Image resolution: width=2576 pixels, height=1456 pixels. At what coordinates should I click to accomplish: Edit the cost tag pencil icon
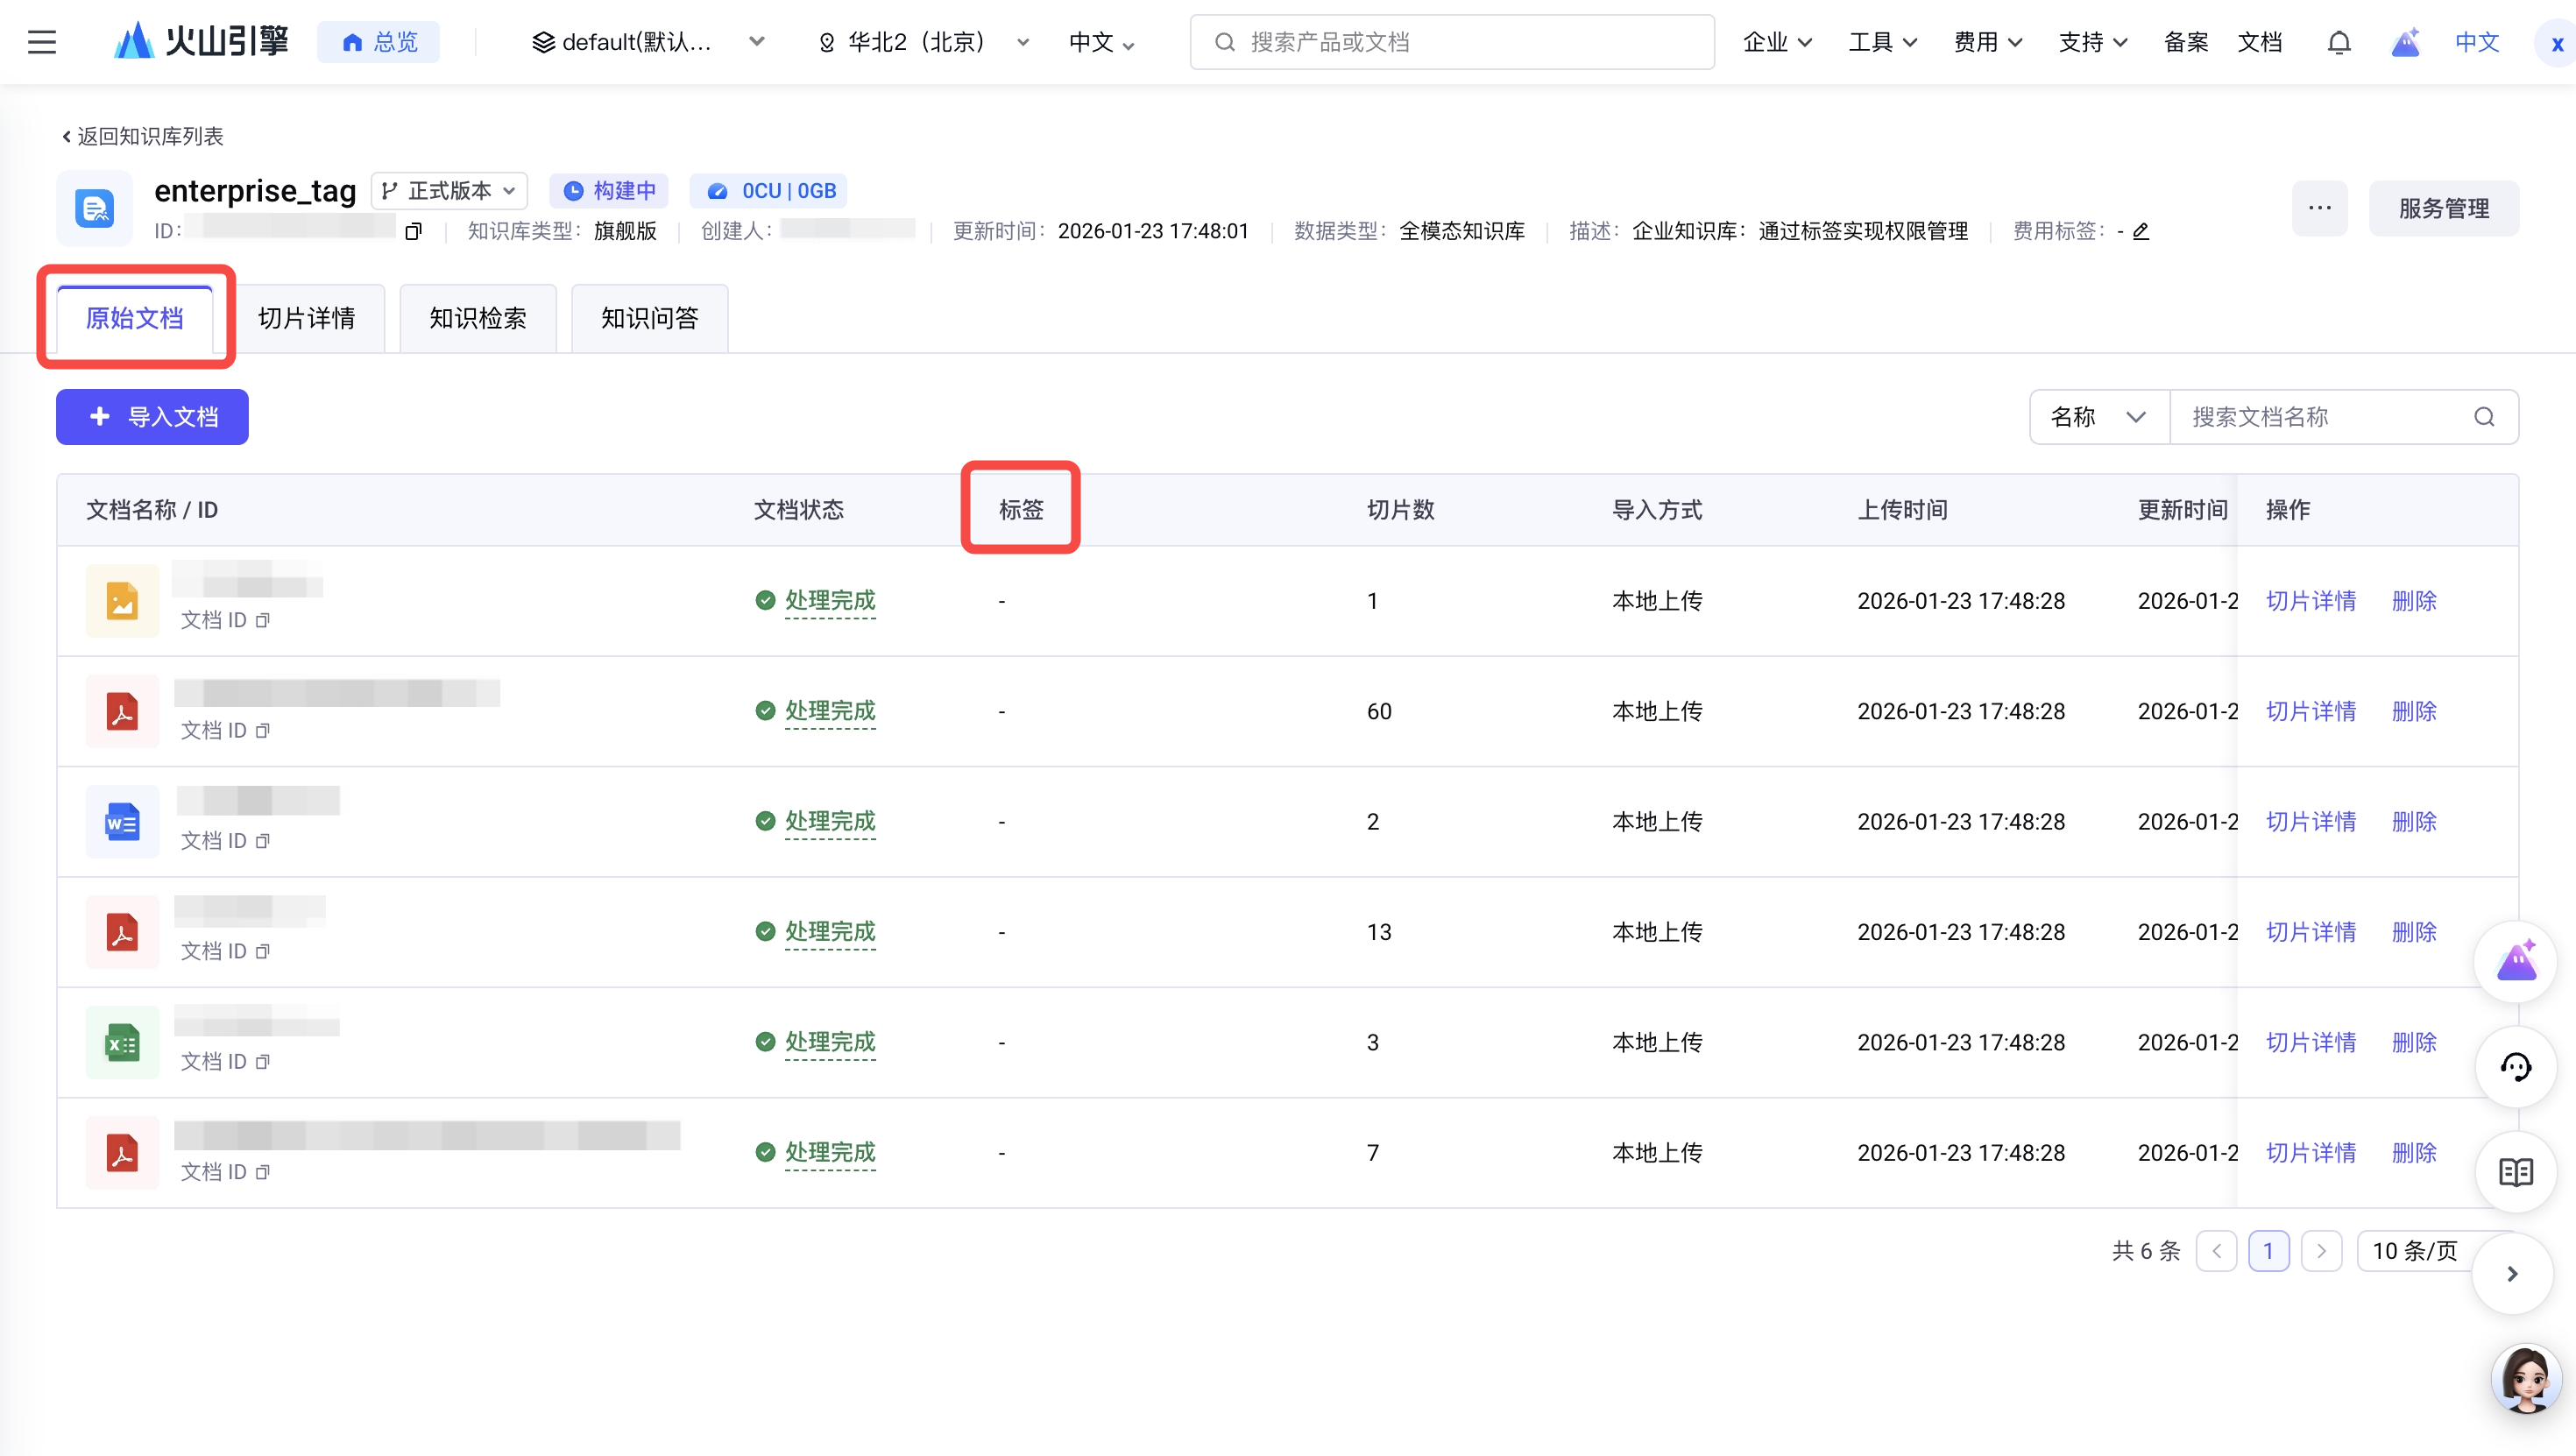click(2141, 232)
